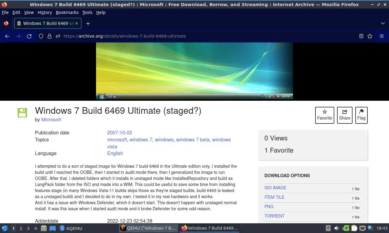Viewport: 389px width, 233px height.
Task: Open the History menu
Action: click(45, 12)
